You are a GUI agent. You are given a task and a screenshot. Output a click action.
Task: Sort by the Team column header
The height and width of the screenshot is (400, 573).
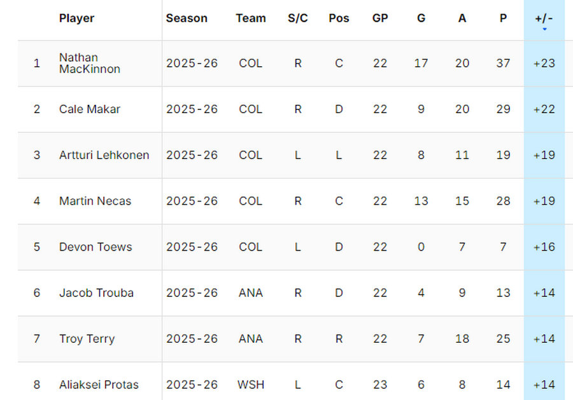250,18
